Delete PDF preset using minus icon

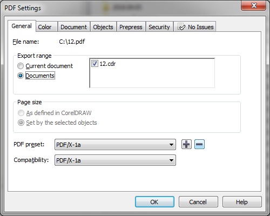[199, 144]
